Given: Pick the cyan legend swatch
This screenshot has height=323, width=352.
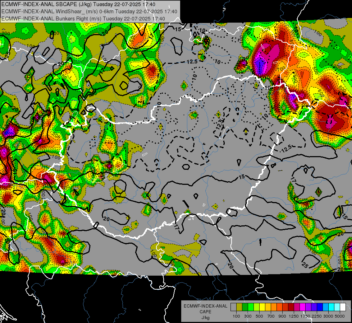Looking at the screenshot, I should pyautogui.click(x=332, y=307).
